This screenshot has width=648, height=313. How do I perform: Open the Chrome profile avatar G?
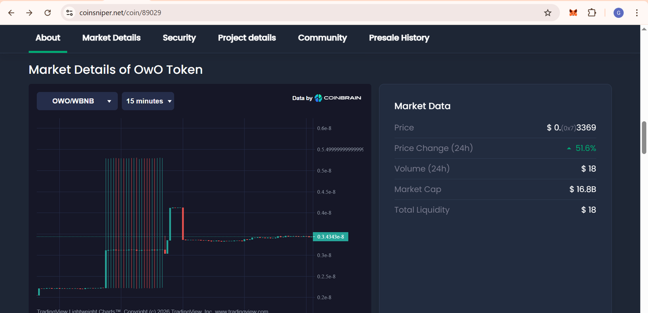tap(618, 12)
